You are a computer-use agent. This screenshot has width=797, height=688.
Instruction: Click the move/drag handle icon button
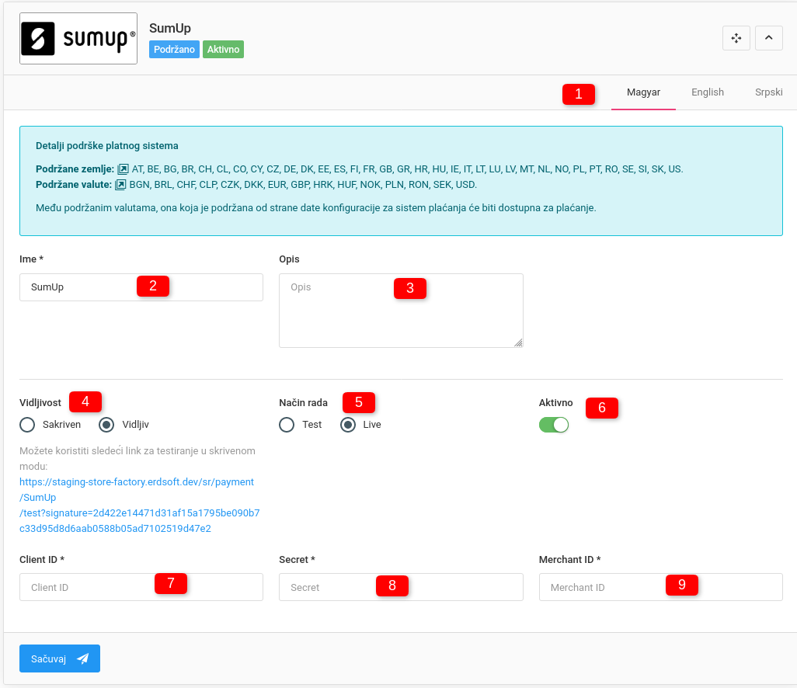tap(736, 38)
